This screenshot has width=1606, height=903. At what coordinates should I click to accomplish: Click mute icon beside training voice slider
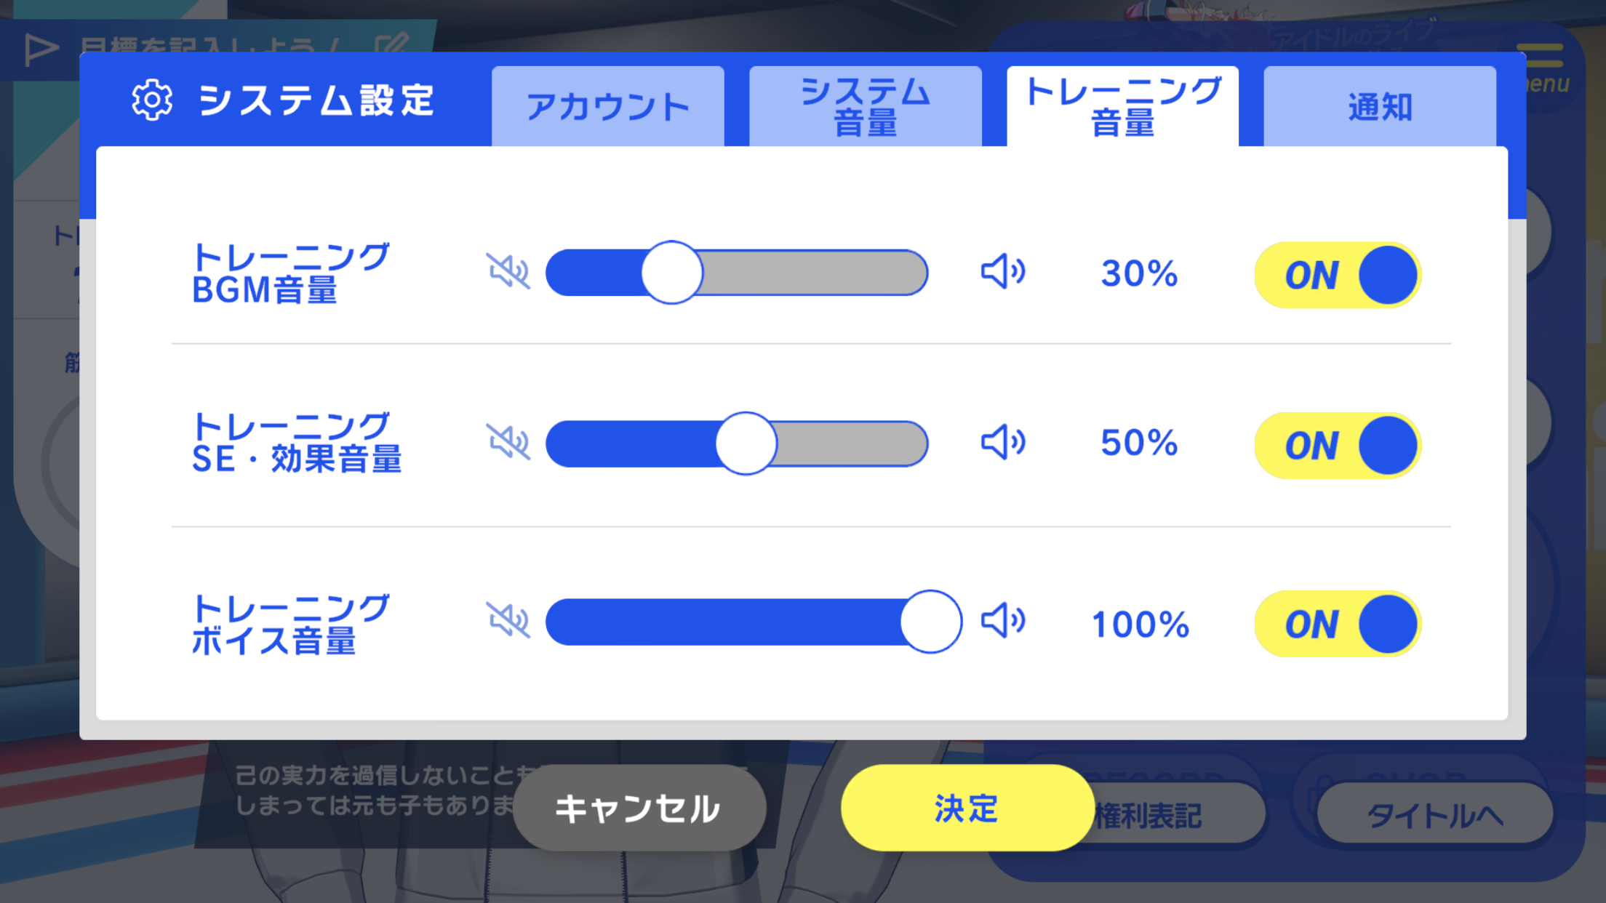[x=508, y=621]
